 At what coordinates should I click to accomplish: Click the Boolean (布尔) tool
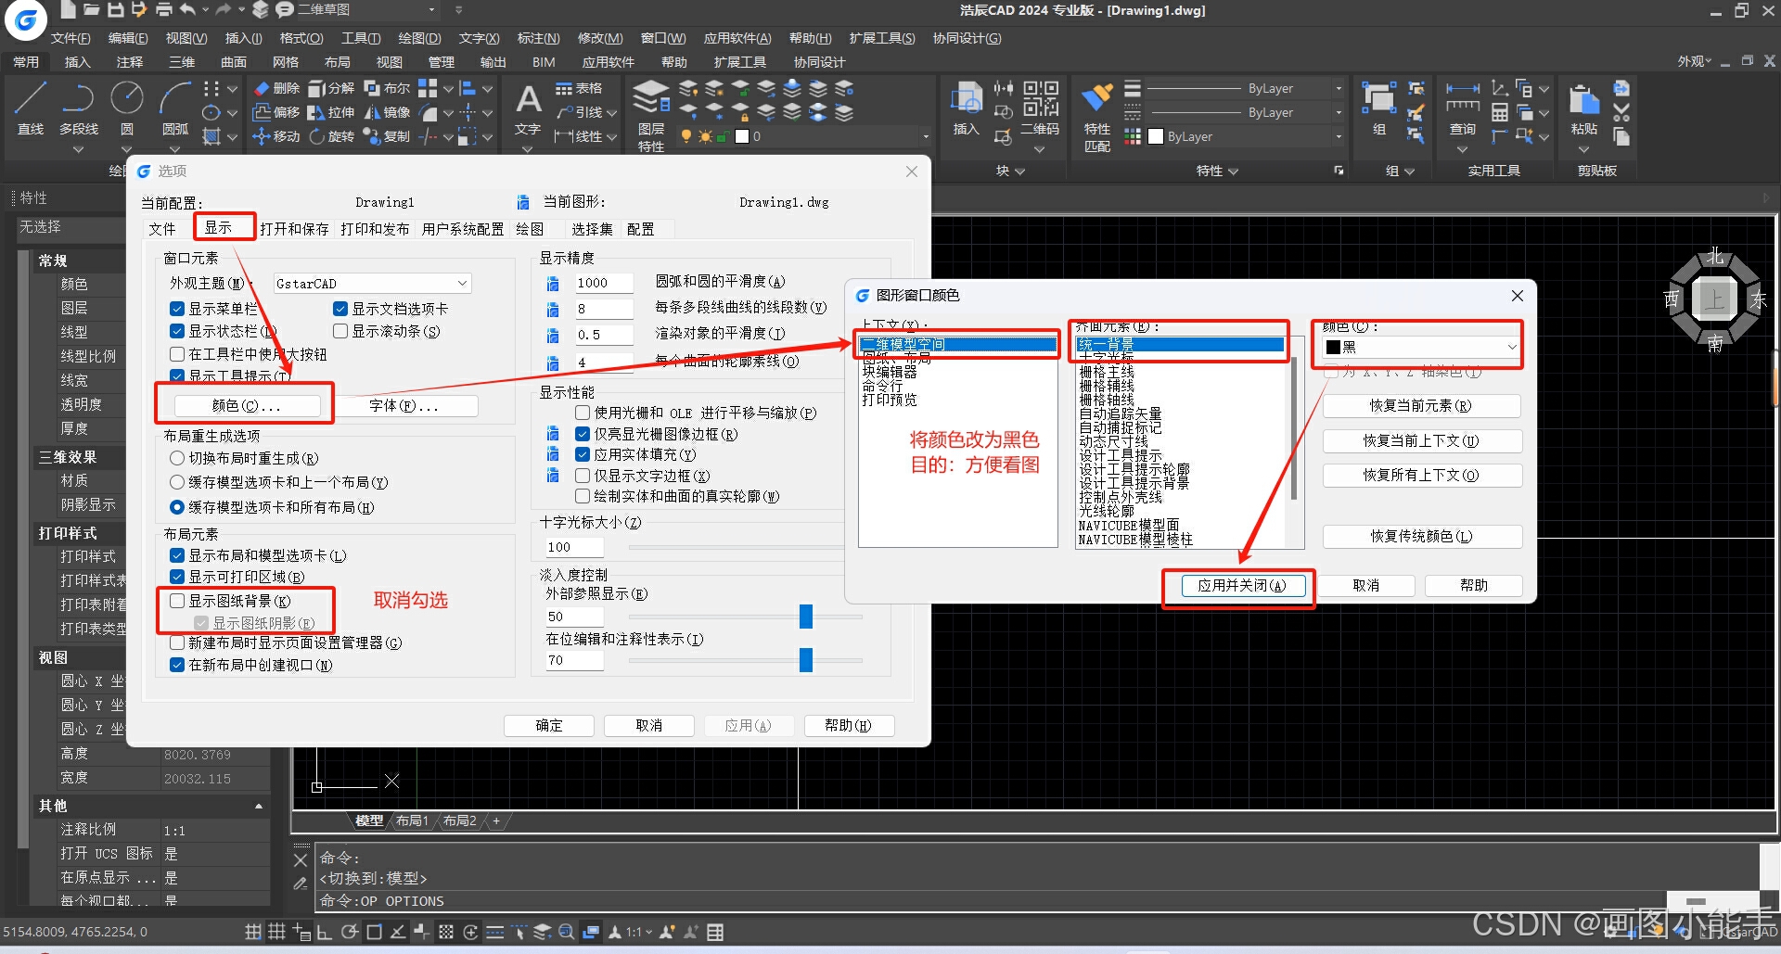point(387,88)
